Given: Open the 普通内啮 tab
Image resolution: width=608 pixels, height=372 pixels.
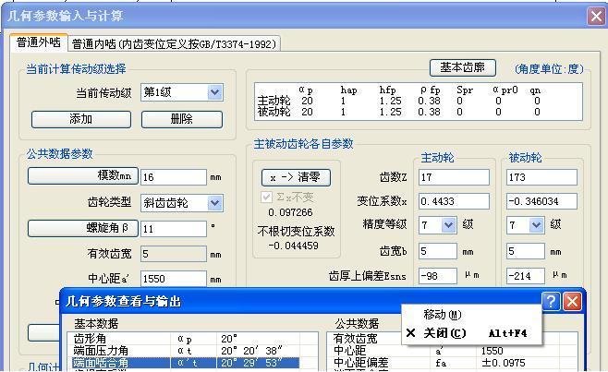Looking at the screenshot, I should 174,43.
